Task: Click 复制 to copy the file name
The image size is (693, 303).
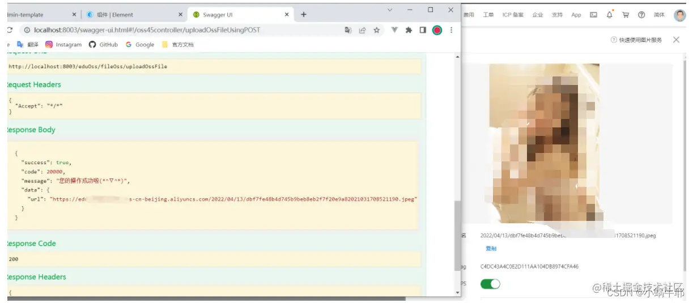Action: (491, 249)
